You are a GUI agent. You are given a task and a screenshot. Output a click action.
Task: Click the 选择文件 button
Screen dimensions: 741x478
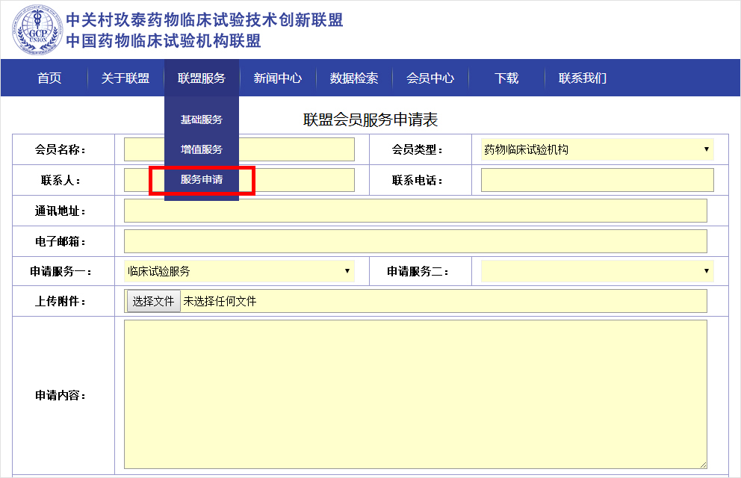pos(153,301)
